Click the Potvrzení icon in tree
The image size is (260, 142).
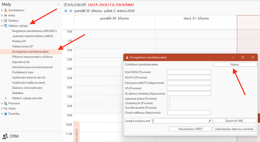pyautogui.click(x=6, y=104)
